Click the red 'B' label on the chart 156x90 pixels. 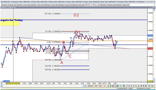(64, 43)
